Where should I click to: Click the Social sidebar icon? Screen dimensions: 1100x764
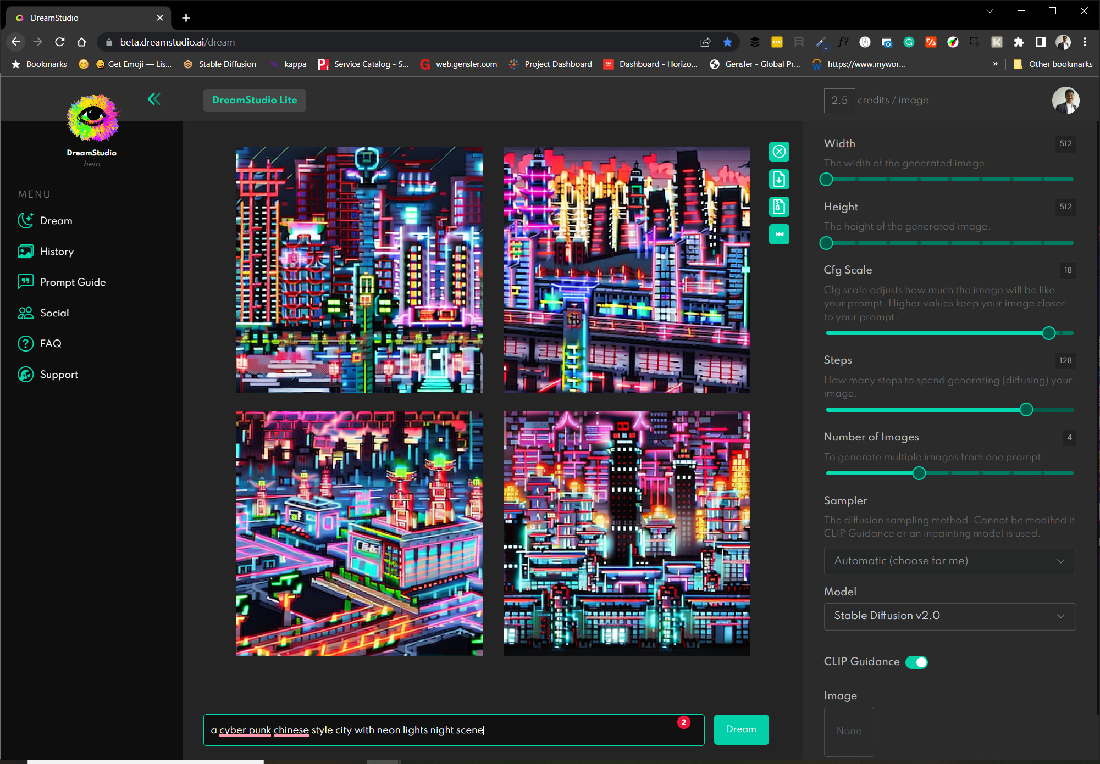click(26, 313)
